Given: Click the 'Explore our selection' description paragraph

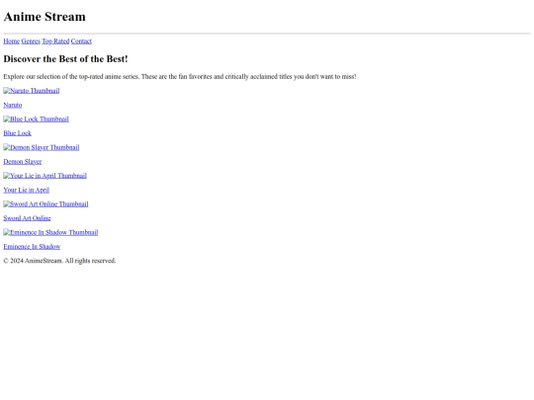Looking at the screenshot, I should (x=180, y=76).
